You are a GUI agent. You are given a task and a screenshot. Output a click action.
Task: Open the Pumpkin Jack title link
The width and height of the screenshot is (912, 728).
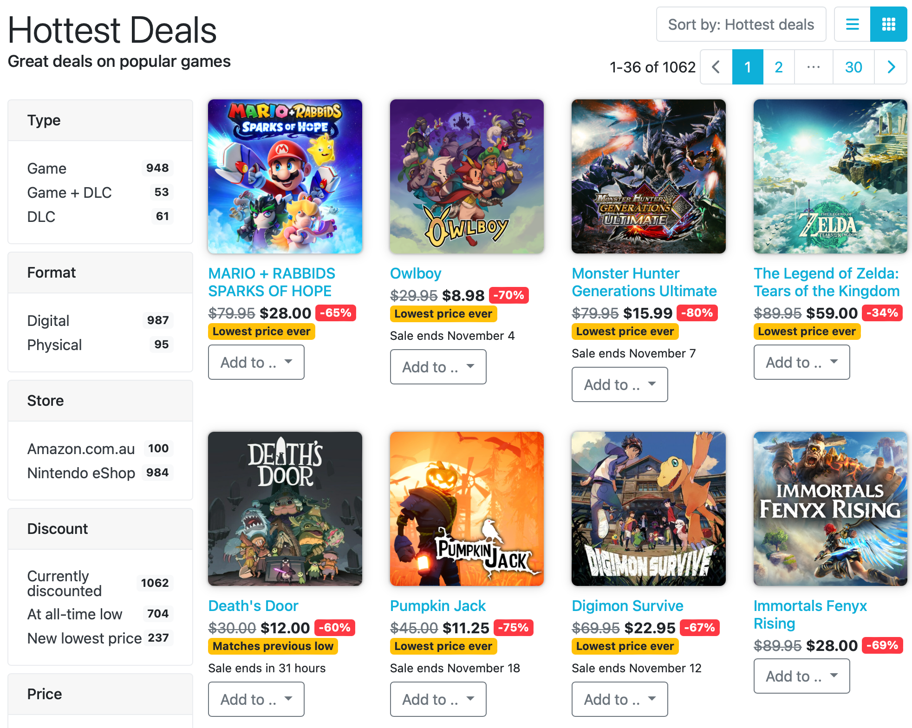(437, 605)
